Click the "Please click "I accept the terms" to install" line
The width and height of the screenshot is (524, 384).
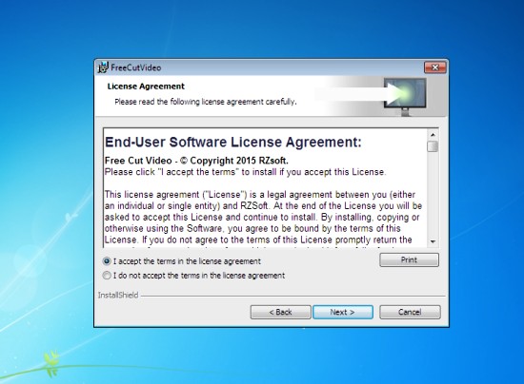pyautogui.click(x=245, y=172)
